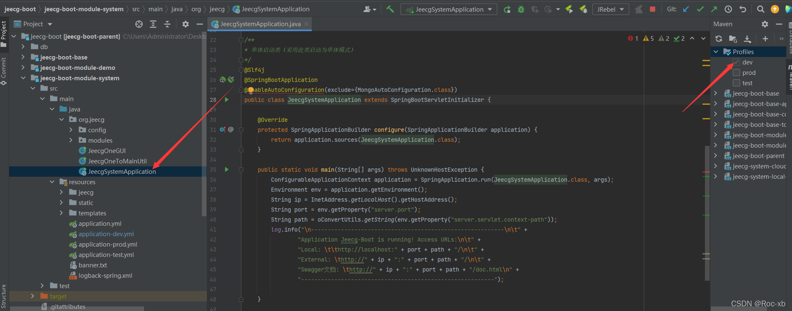Collapse the Profiles node in Maven
792x311 pixels.
pyautogui.click(x=716, y=52)
